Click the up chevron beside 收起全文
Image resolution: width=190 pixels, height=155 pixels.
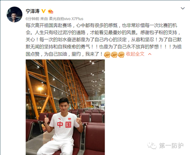150,54
